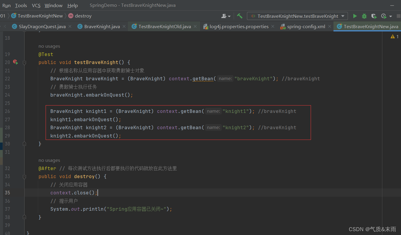Click the class icon on TestBraveKnightNew.java tab
Image resolution: width=401 pixels, height=235 pixels.
point(340,26)
